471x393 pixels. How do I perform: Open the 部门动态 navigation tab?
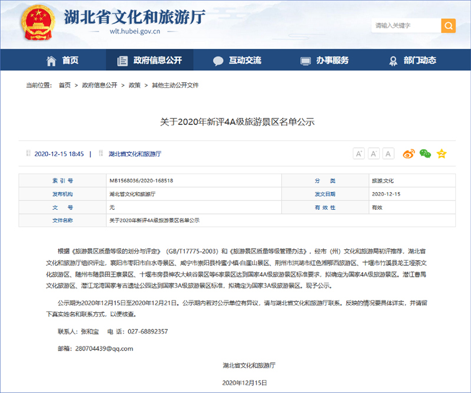coord(412,60)
